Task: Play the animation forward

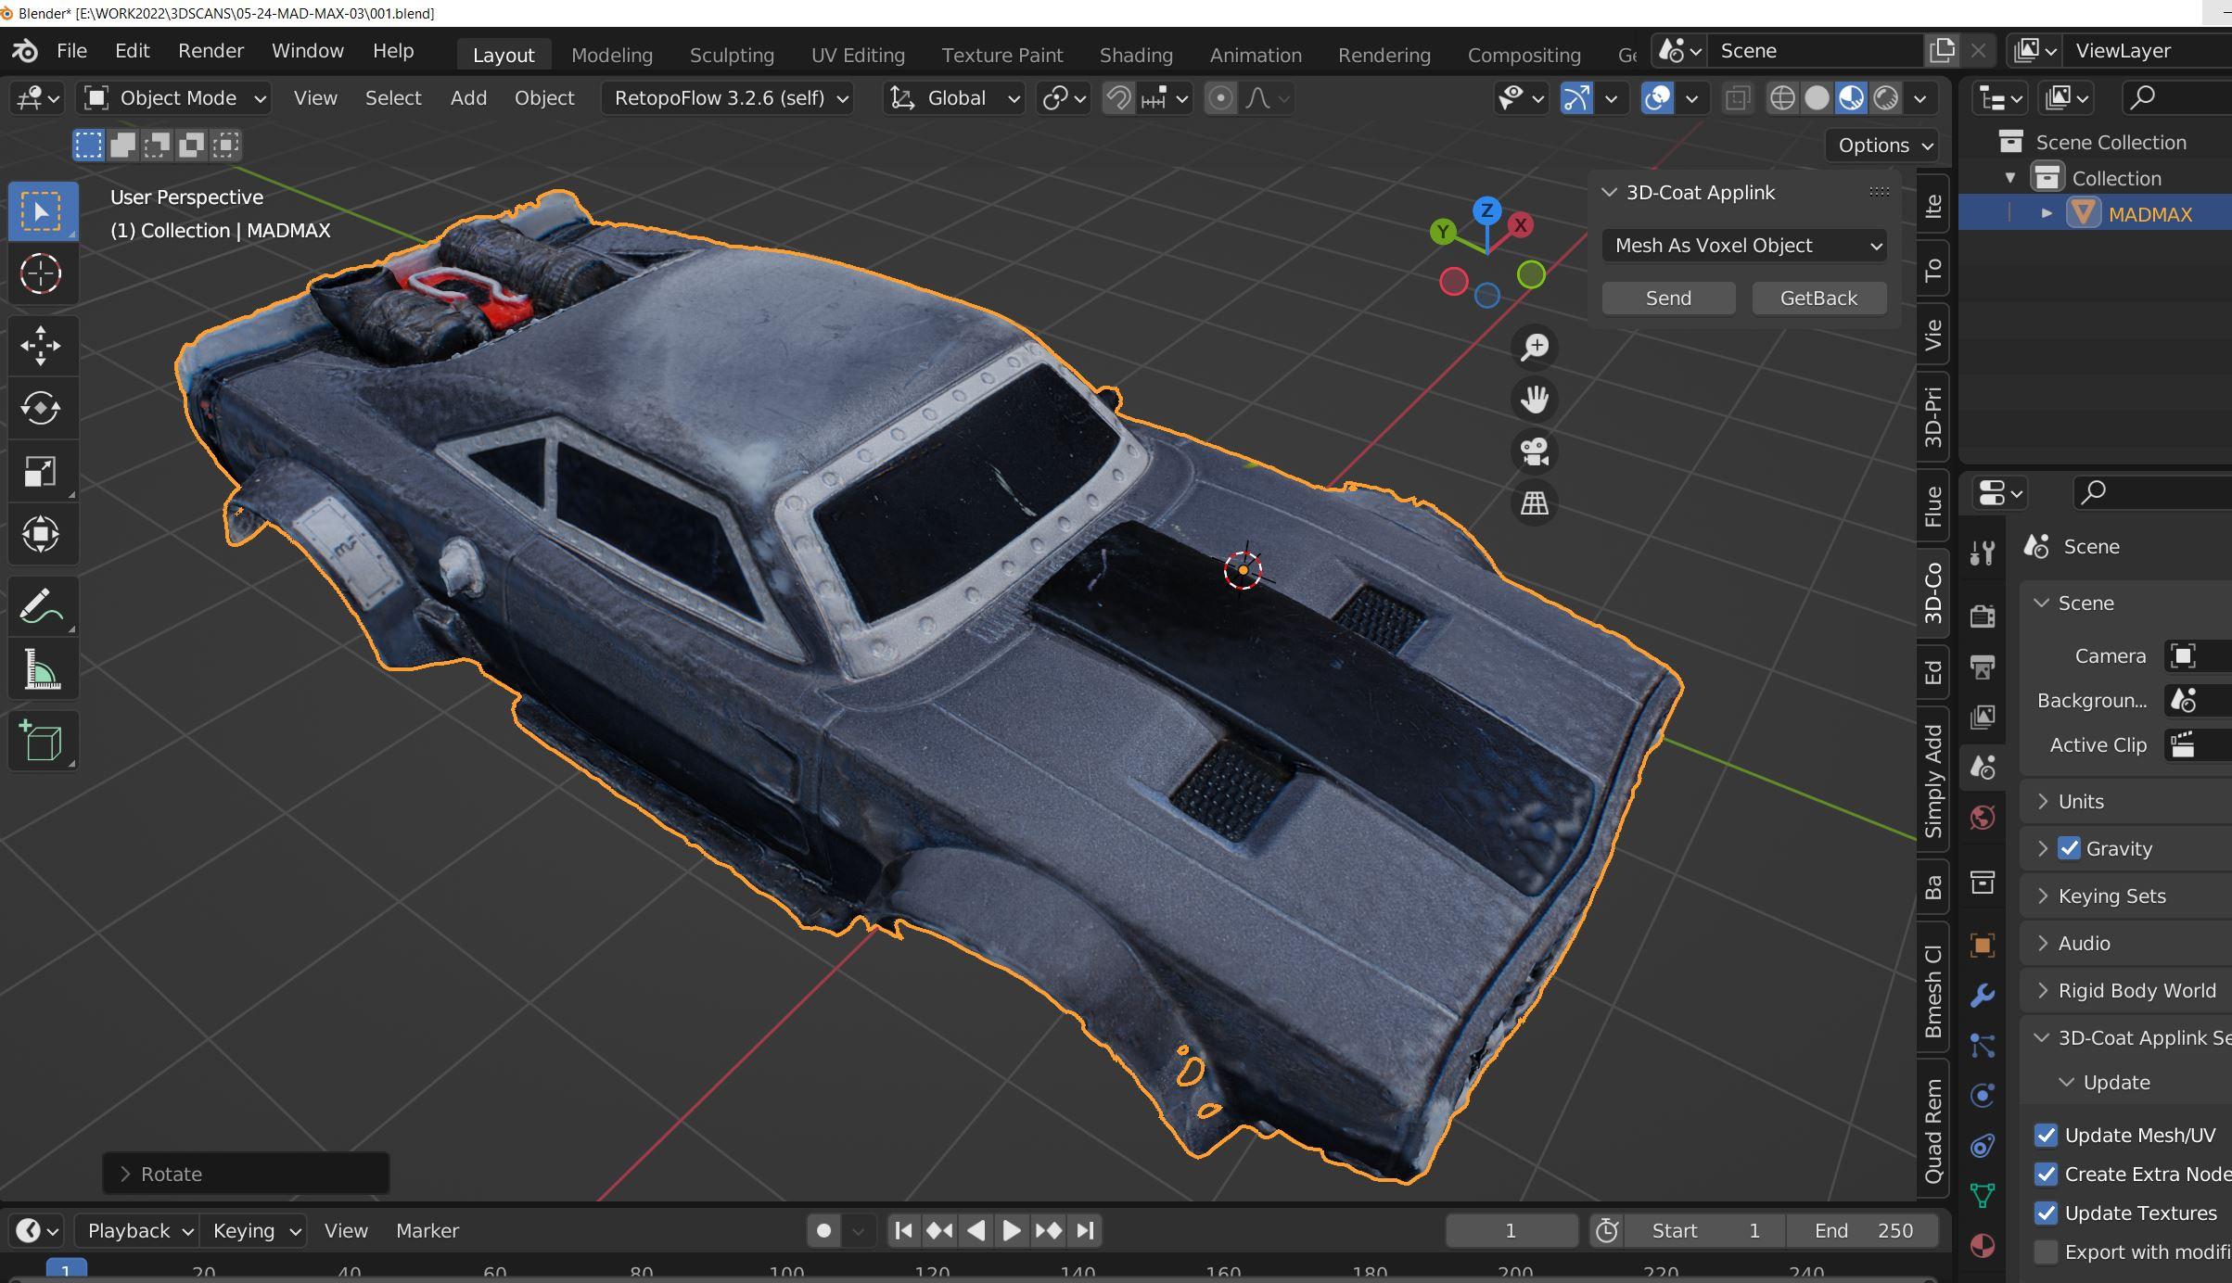Action: pyautogui.click(x=1012, y=1230)
